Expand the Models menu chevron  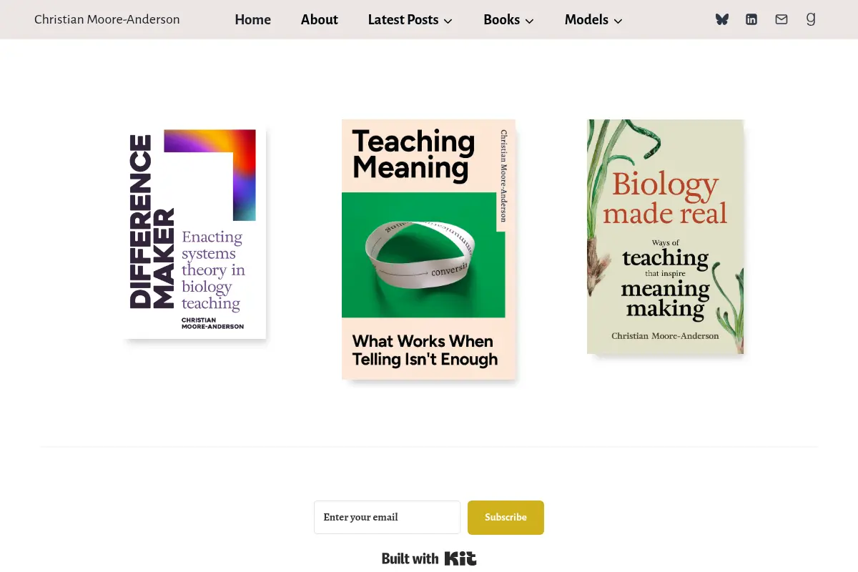point(618,21)
